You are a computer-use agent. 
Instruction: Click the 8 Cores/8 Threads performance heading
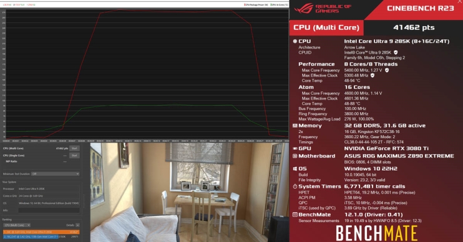371,64
